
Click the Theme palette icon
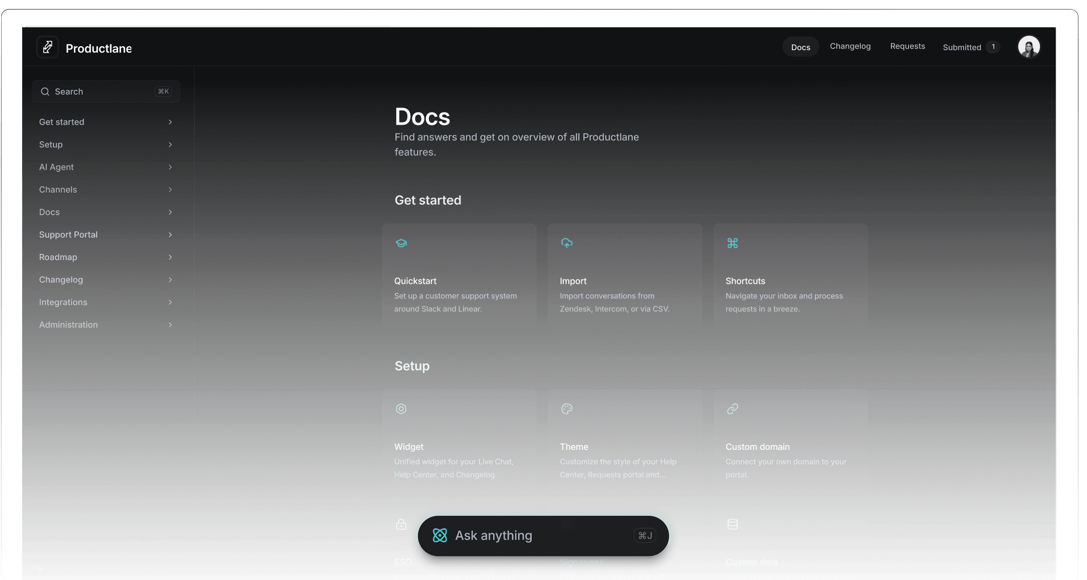(x=566, y=409)
